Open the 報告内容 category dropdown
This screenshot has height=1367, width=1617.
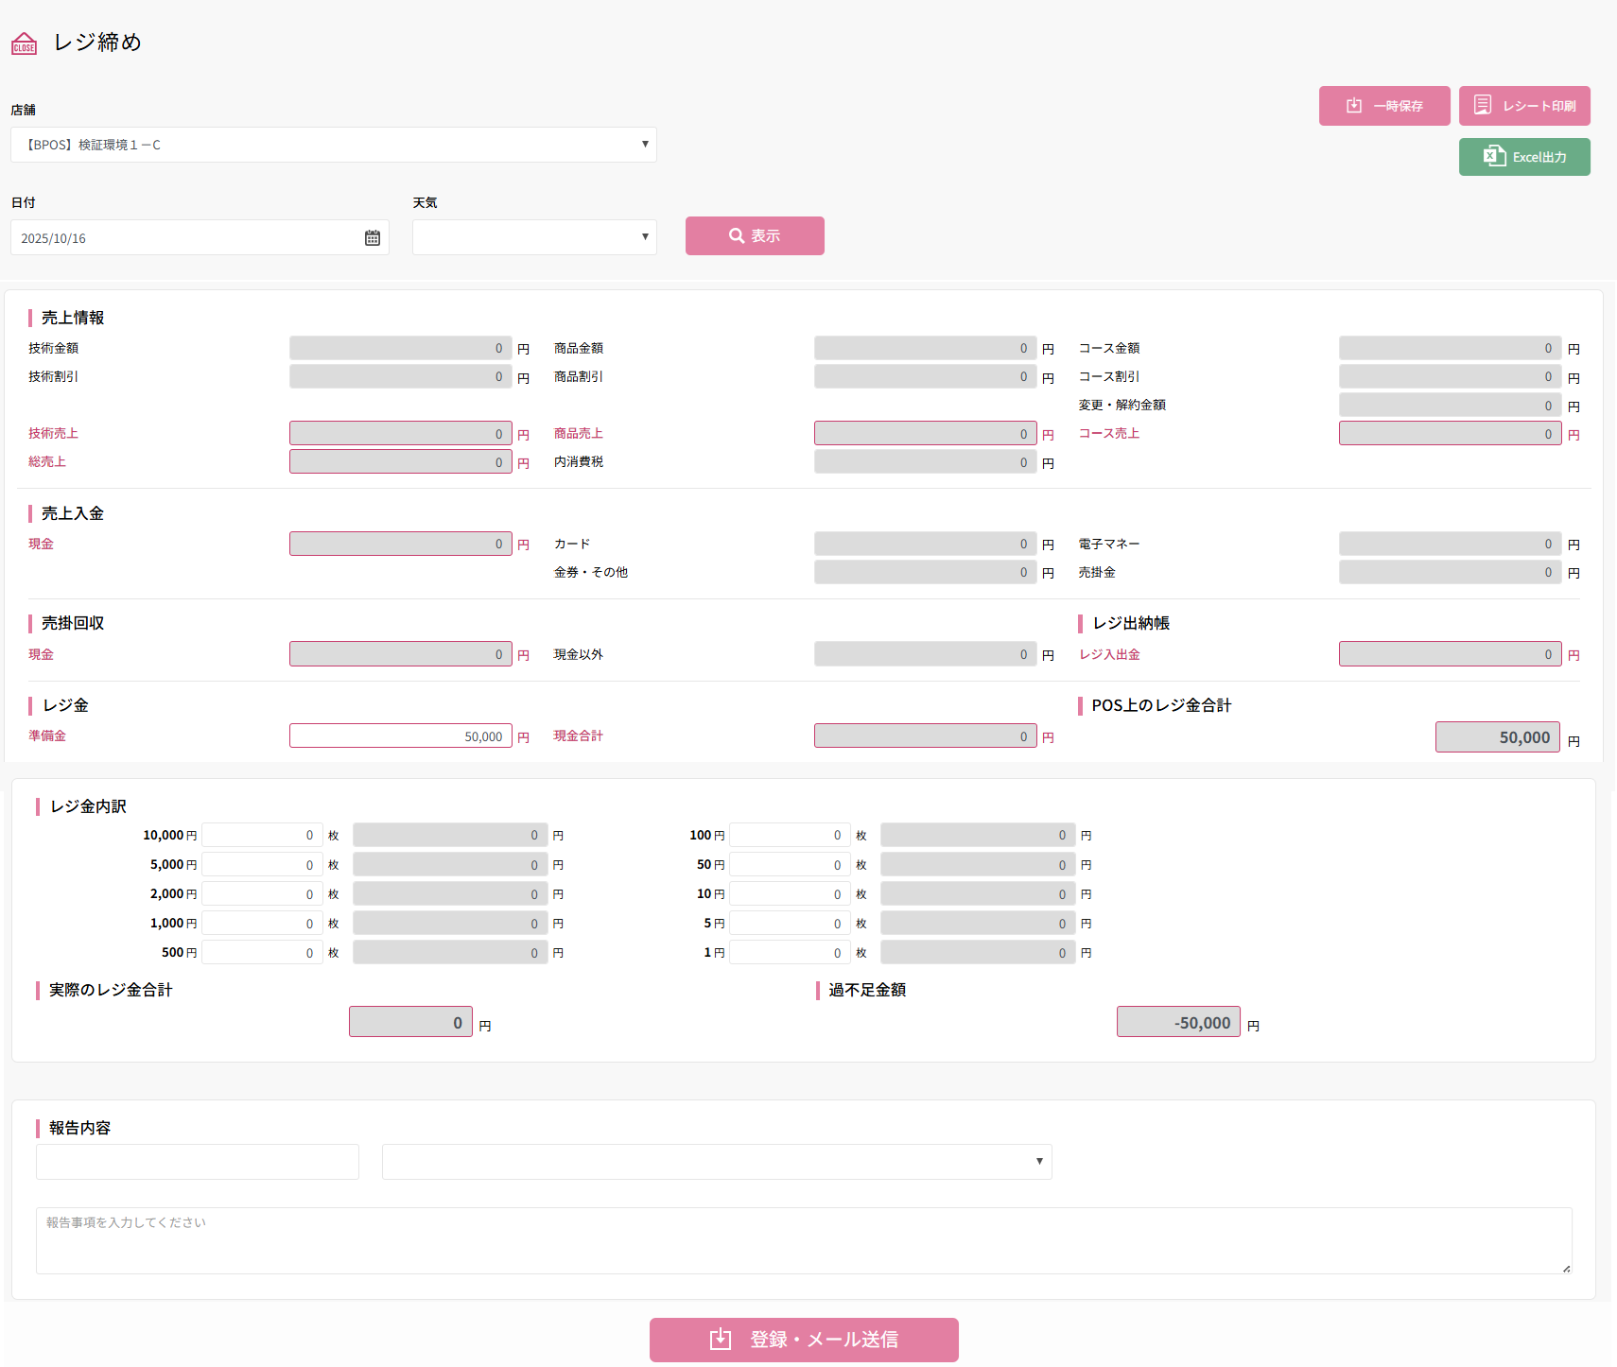point(716,1162)
